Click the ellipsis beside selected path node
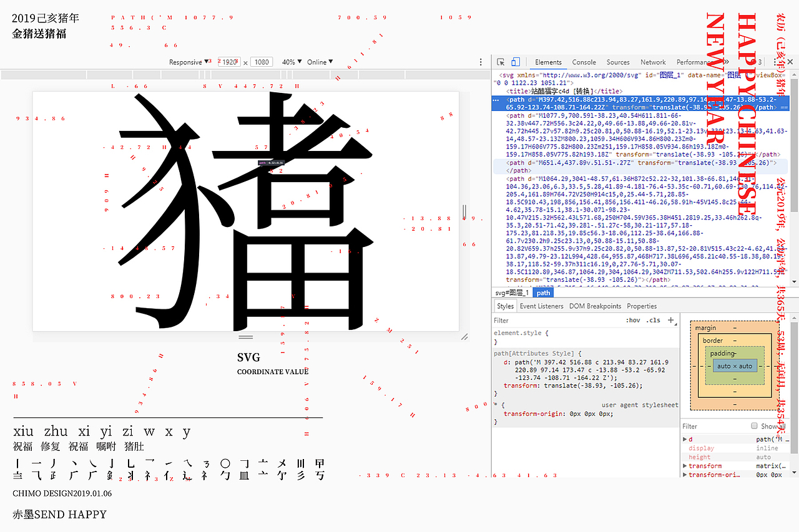 coord(496,100)
